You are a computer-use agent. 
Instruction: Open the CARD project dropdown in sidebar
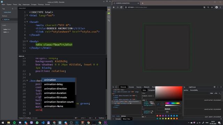5,25
